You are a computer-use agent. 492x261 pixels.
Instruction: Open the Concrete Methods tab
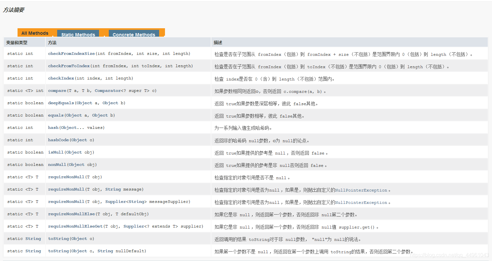134,34
